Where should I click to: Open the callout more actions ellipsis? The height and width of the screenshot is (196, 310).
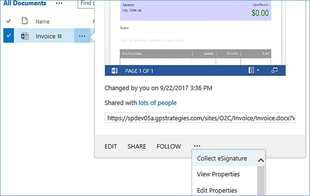pos(197,146)
